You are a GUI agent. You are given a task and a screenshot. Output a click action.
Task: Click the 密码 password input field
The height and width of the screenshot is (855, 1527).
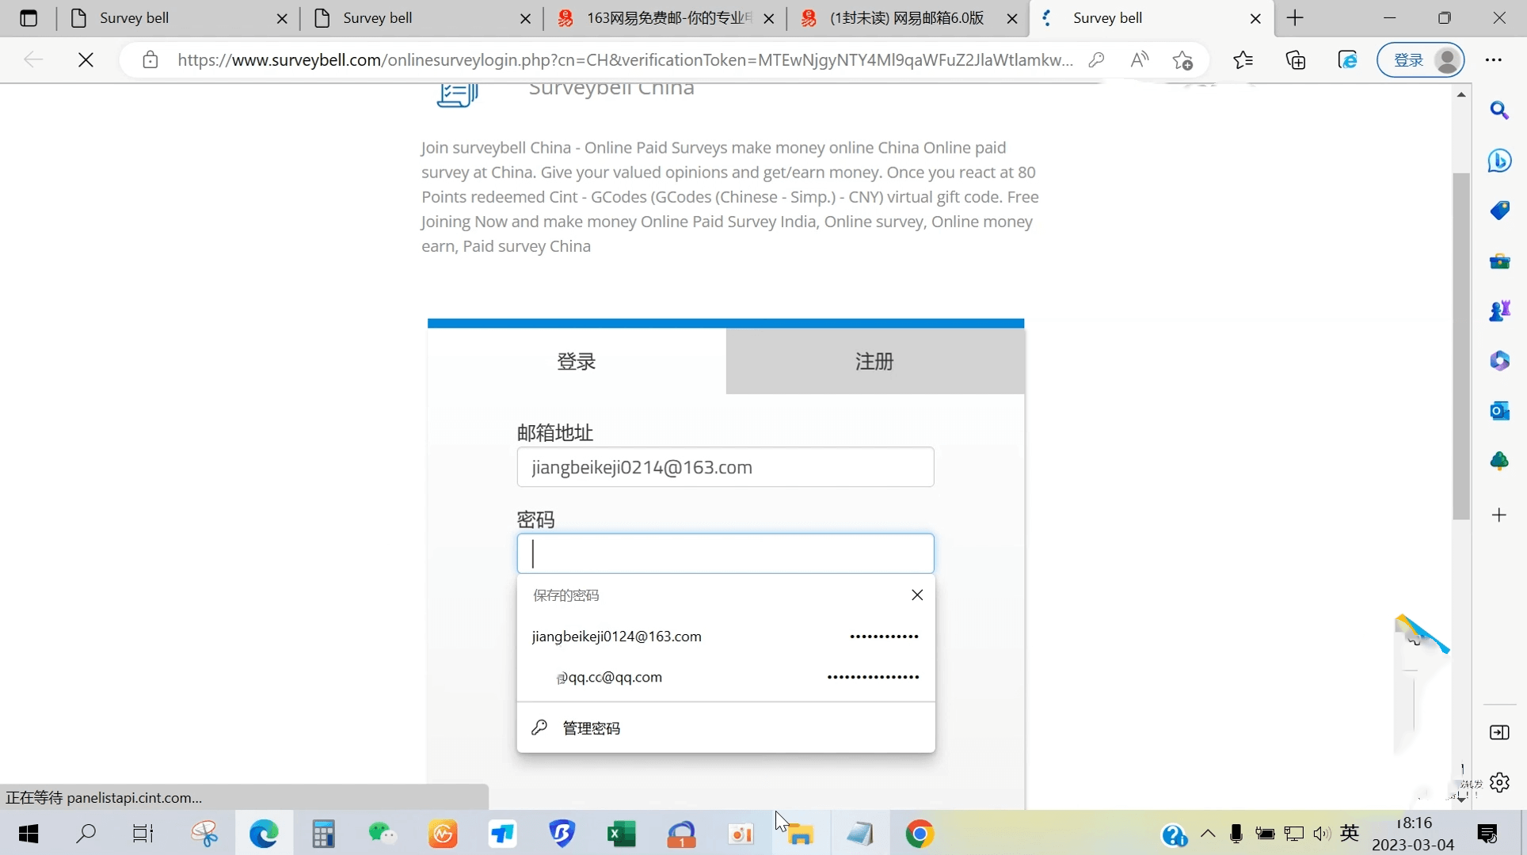pos(725,553)
